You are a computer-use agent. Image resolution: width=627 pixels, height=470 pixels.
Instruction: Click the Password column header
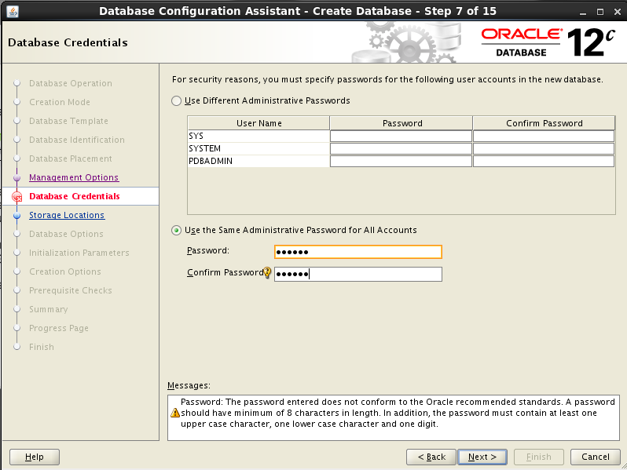pos(401,123)
